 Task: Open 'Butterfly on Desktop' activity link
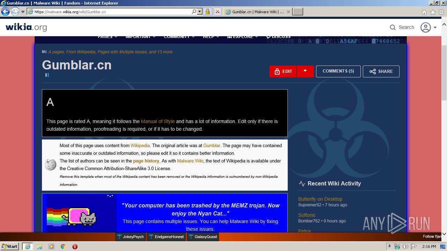coord(320,199)
